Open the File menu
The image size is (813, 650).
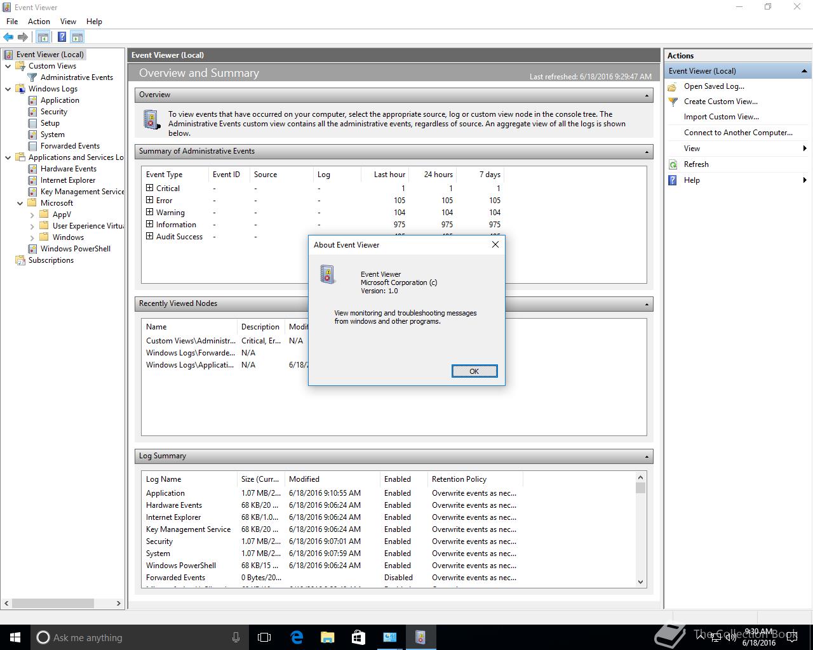coord(12,21)
